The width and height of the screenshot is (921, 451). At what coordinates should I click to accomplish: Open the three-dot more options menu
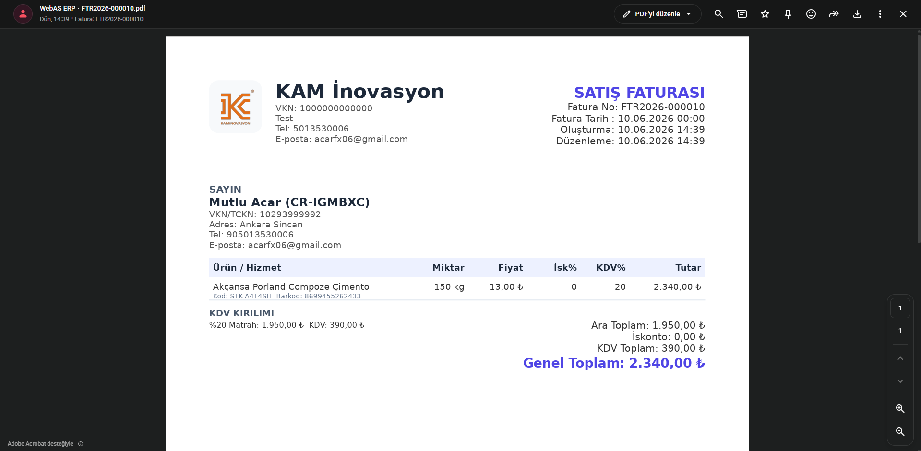[880, 14]
